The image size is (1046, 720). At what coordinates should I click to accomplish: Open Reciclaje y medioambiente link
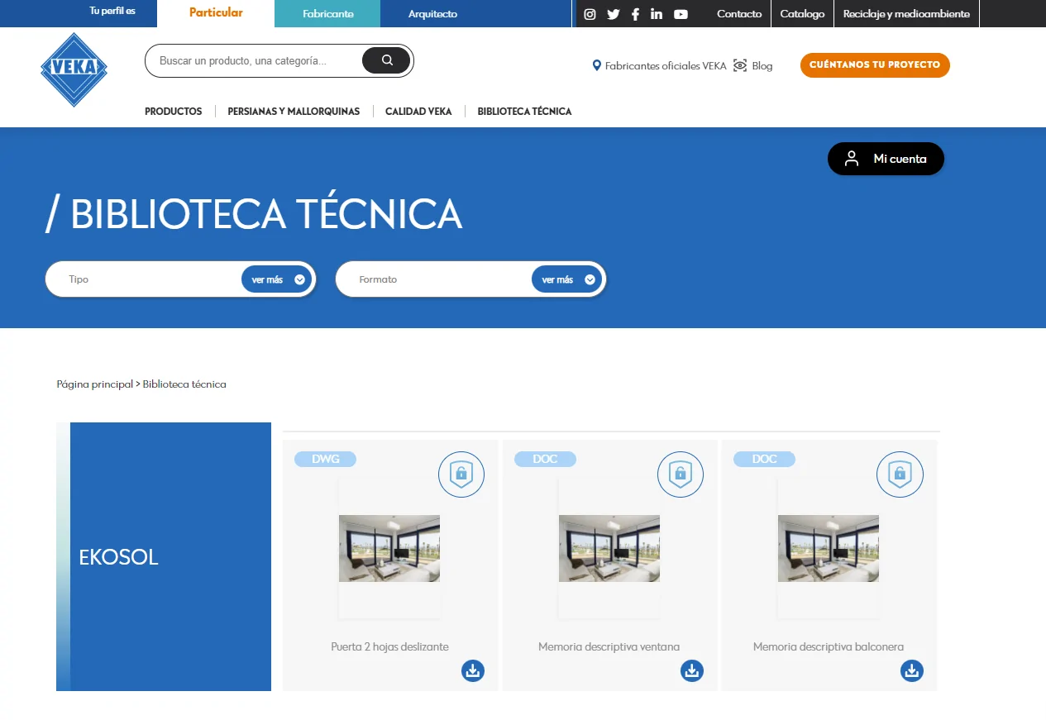click(906, 14)
